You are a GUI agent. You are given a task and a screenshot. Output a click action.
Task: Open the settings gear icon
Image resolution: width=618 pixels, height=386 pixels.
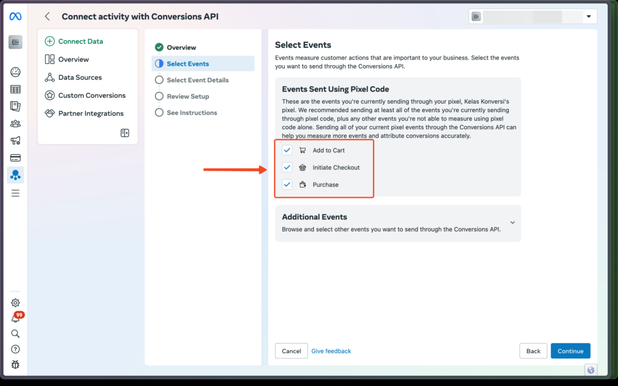pos(16,303)
